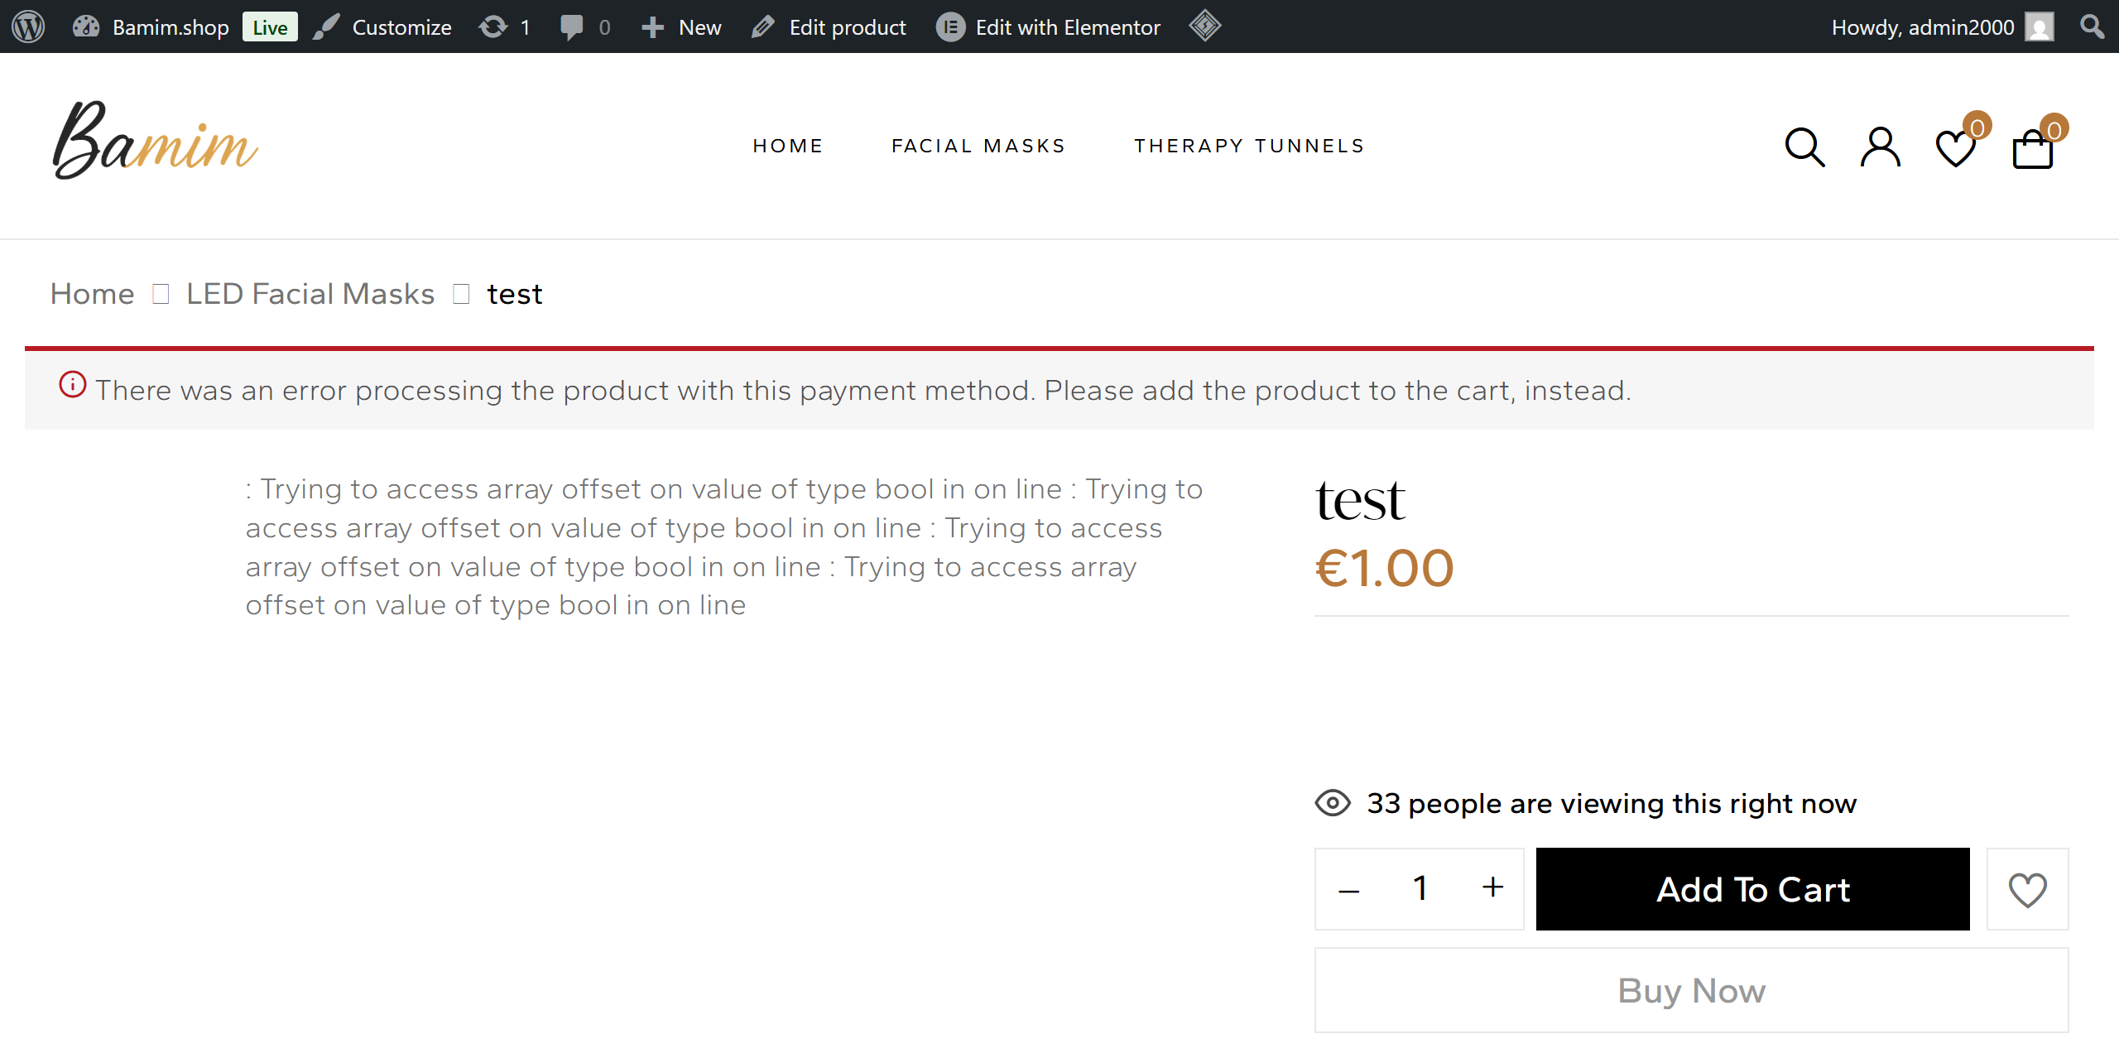Click the €1.00 price
Viewport: 2119px width, 1058px height.
[x=1384, y=569]
